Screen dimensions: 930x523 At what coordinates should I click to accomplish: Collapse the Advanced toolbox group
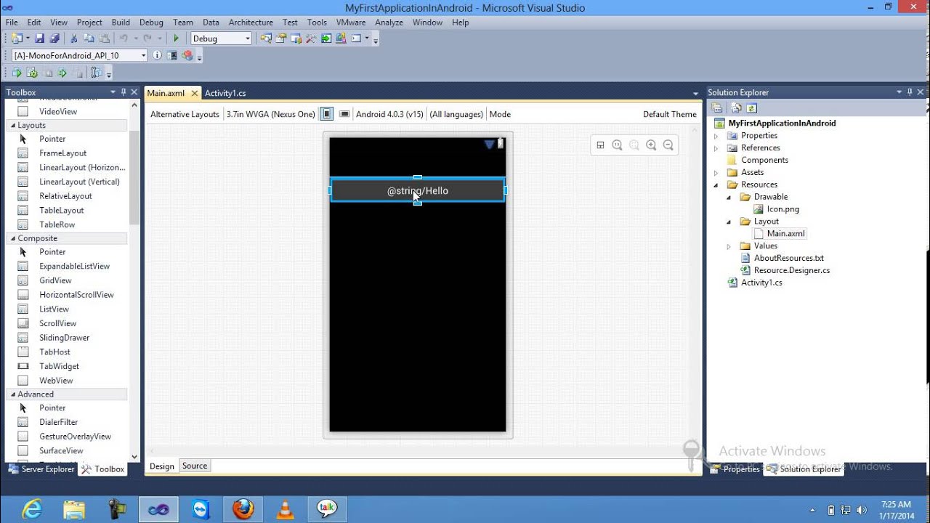(x=13, y=394)
